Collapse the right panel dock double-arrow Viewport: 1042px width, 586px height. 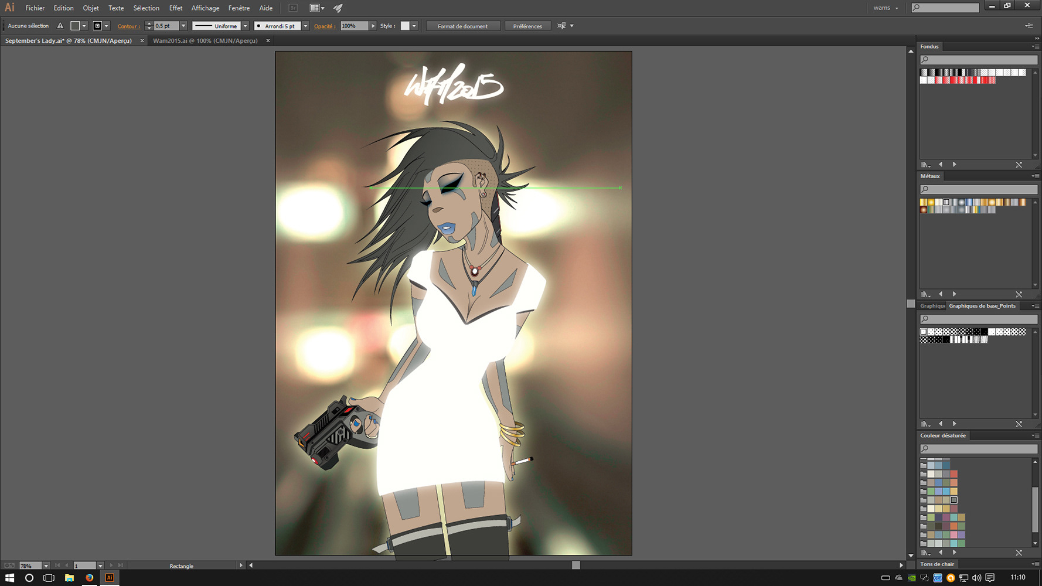click(1037, 38)
